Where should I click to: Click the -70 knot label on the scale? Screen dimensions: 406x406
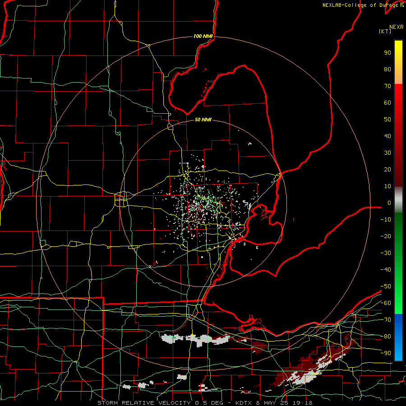[386, 320]
